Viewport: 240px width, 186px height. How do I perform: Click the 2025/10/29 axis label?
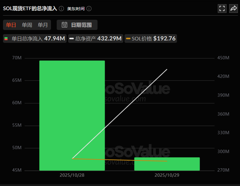[167, 175]
